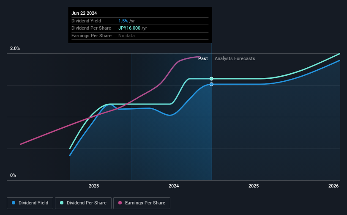Image resolution: width=347 pixels, height=215 pixels.
Task: Click the Jun 22 2024 tooltip date
Action: tap(84, 13)
